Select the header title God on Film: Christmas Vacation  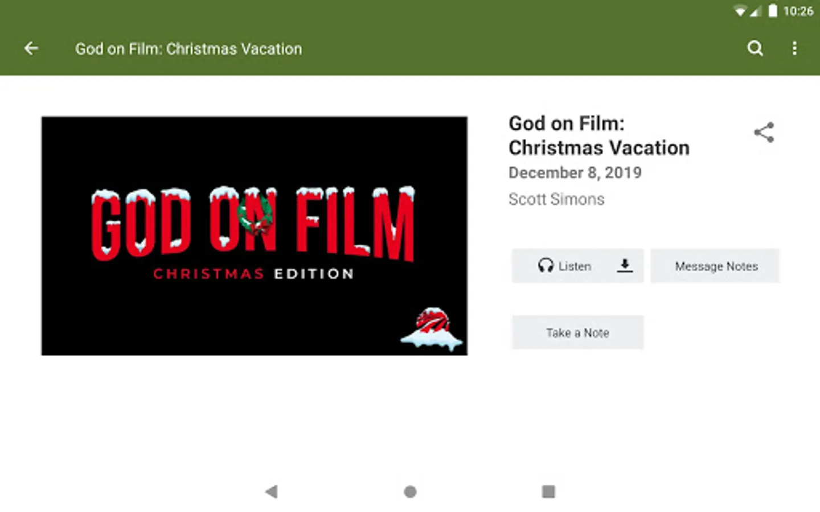pyautogui.click(x=188, y=49)
